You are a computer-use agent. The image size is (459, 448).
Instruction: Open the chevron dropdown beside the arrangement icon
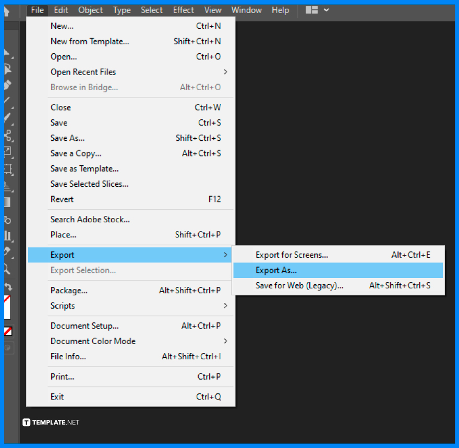pos(326,10)
